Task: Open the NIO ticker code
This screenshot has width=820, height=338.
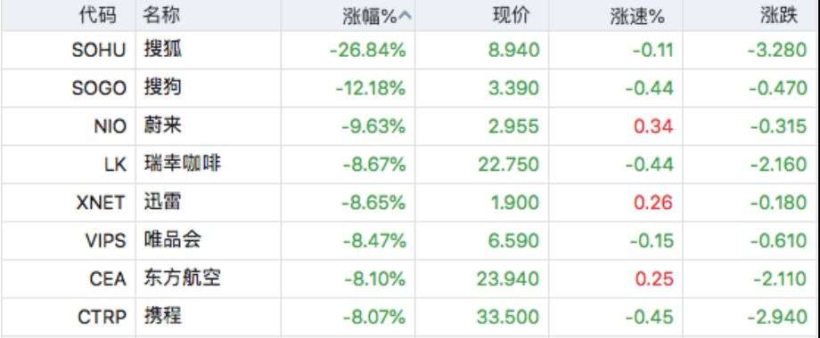Action: [111, 126]
